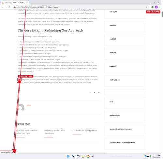163x159 pixels.
Task: Switch to Chrome on the taskbar
Action: coord(88,156)
